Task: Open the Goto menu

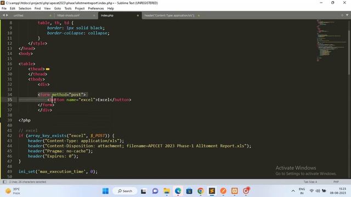Action: [57, 9]
